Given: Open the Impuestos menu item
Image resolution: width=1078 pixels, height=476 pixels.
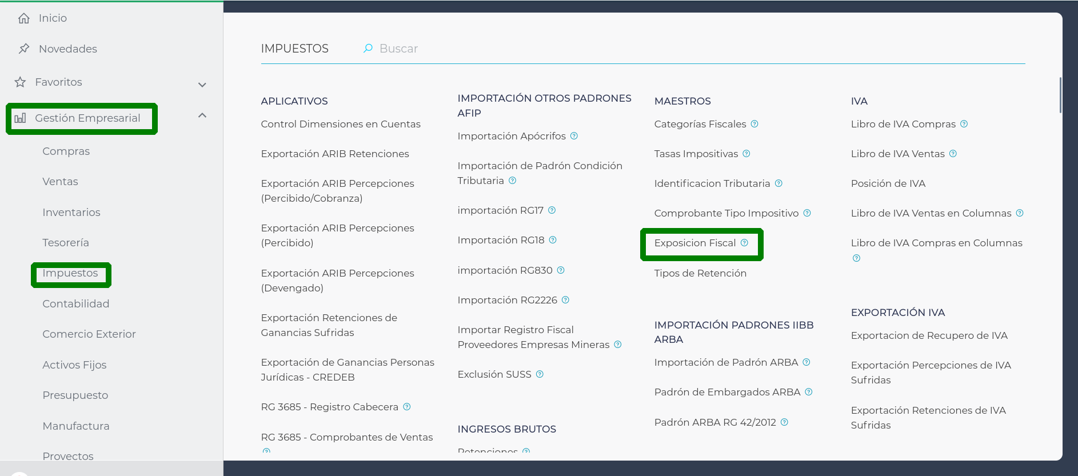Looking at the screenshot, I should (x=70, y=273).
